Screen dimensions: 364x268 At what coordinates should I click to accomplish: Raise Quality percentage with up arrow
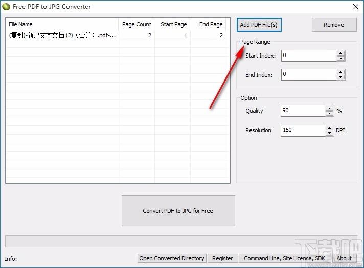coord(330,108)
